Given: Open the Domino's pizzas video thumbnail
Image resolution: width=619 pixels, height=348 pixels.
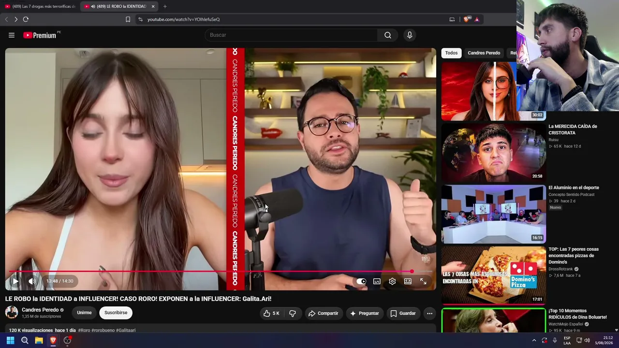Looking at the screenshot, I should coord(493,275).
